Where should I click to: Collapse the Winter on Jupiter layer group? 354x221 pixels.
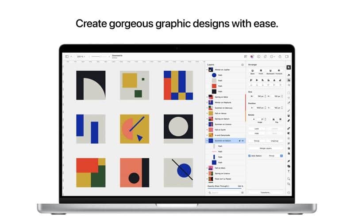click(x=207, y=69)
